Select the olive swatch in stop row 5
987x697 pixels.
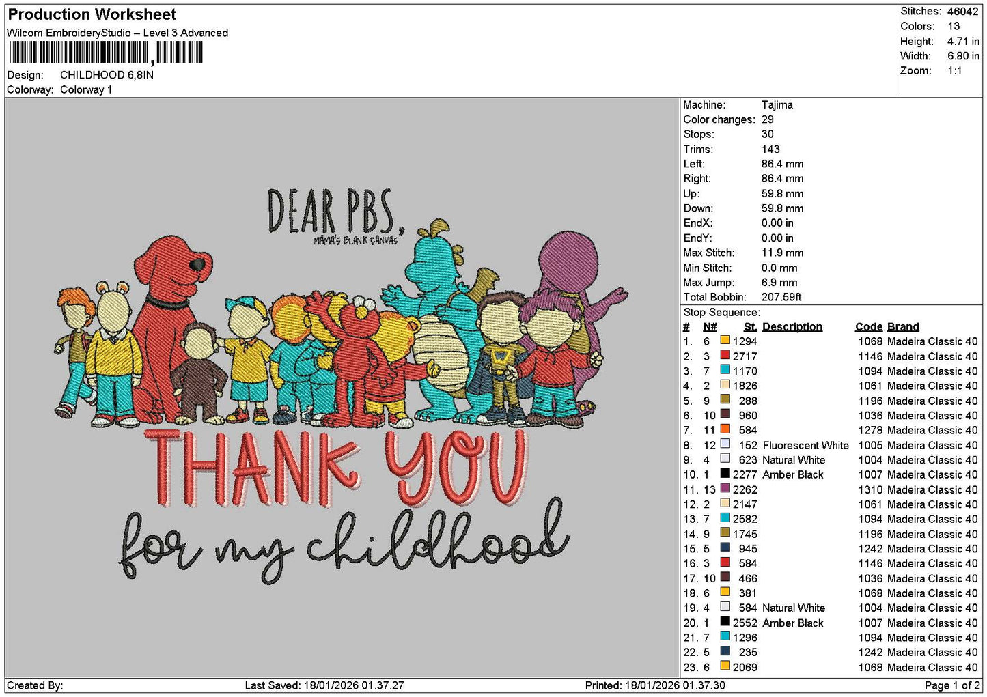pyautogui.click(x=725, y=400)
